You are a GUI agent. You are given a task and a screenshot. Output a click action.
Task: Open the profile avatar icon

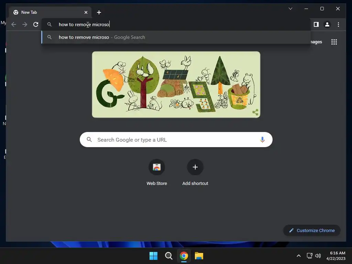[327, 24]
